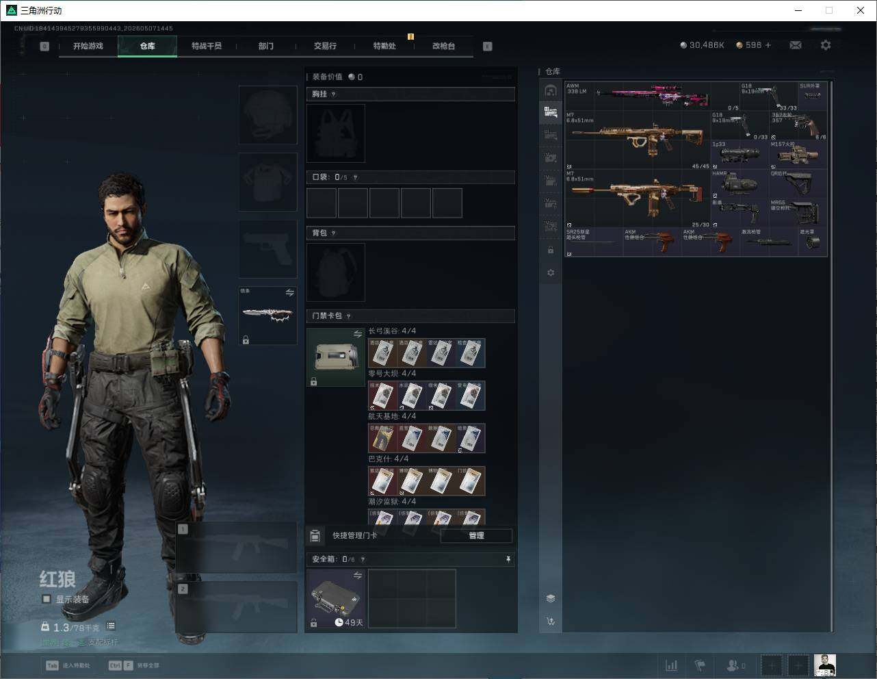Screen dimensions: 877x679
Task: Add more gold currency with plus
Action: click(x=768, y=45)
